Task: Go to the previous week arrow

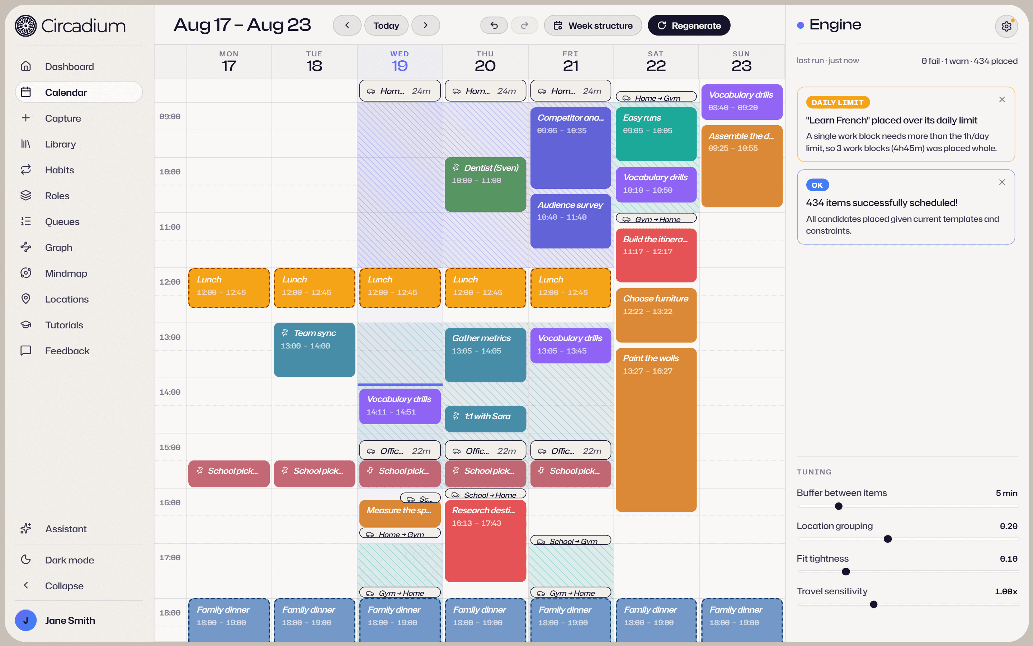Action: click(x=347, y=25)
